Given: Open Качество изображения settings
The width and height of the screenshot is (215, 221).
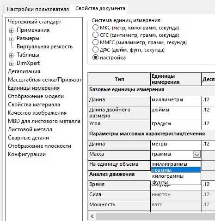Looking at the screenshot, I should click(37, 113).
